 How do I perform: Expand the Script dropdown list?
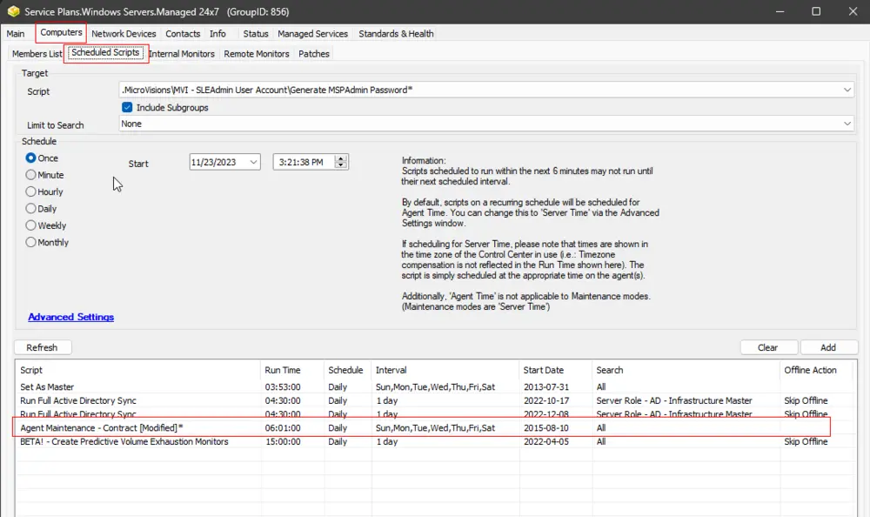click(x=847, y=90)
